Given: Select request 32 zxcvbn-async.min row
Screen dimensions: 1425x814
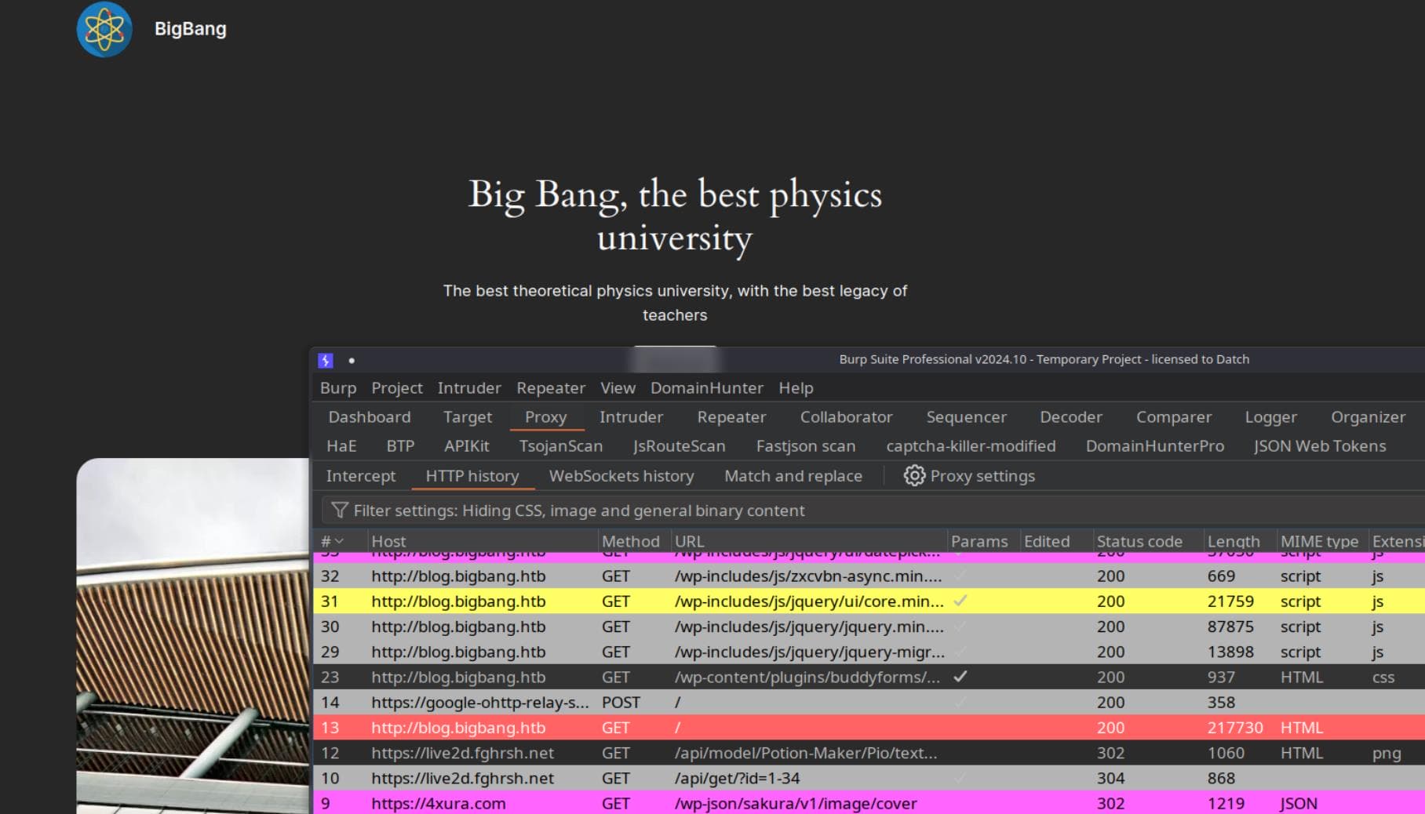Looking at the screenshot, I should coord(869,576).
